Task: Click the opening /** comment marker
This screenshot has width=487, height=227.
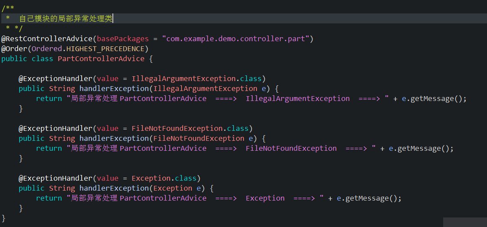Action: 7,9
